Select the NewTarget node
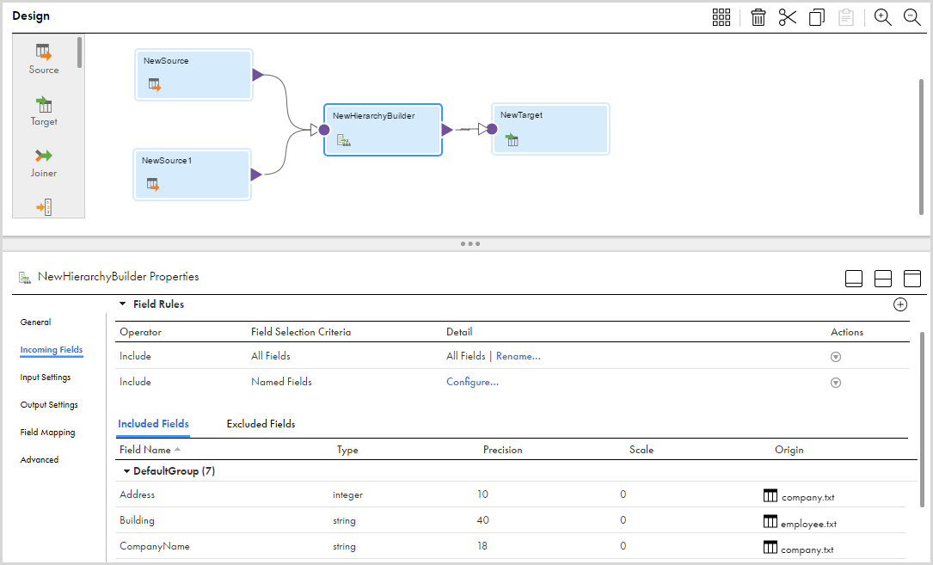This screenshot has height=565, width=933. [551, 129]
